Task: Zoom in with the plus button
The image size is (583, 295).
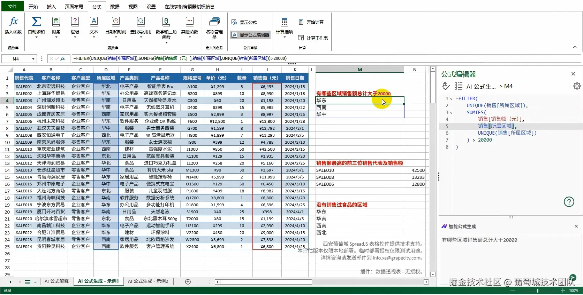Action: (x=563, y=290)
